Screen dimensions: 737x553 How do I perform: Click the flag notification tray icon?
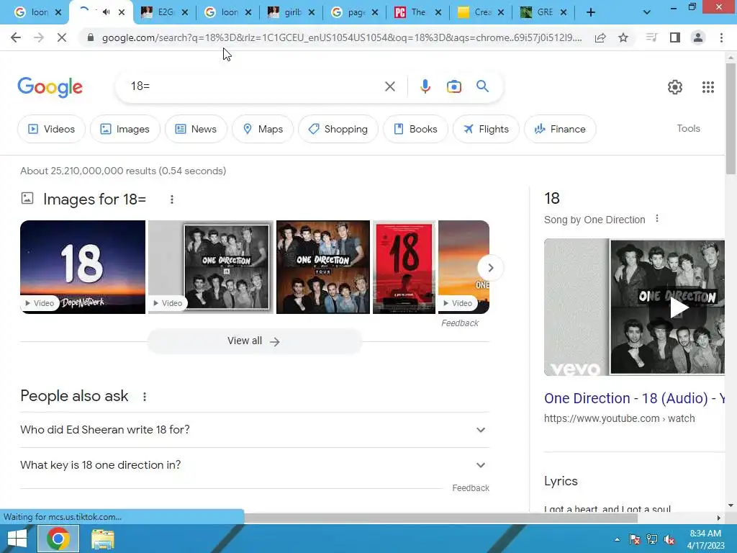click(635, 539)
